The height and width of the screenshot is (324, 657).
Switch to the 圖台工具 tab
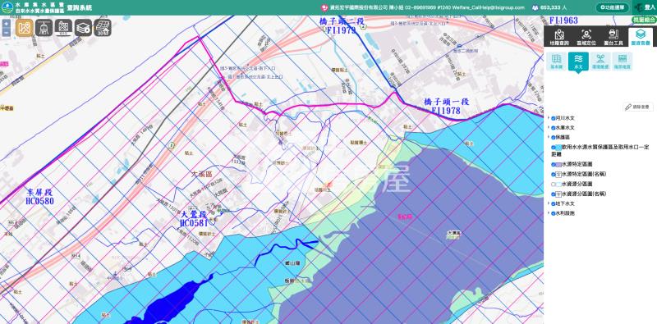(x=613, y=37)
